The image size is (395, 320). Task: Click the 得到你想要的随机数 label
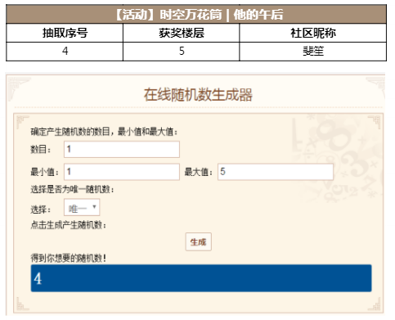(x=68, y=258)
